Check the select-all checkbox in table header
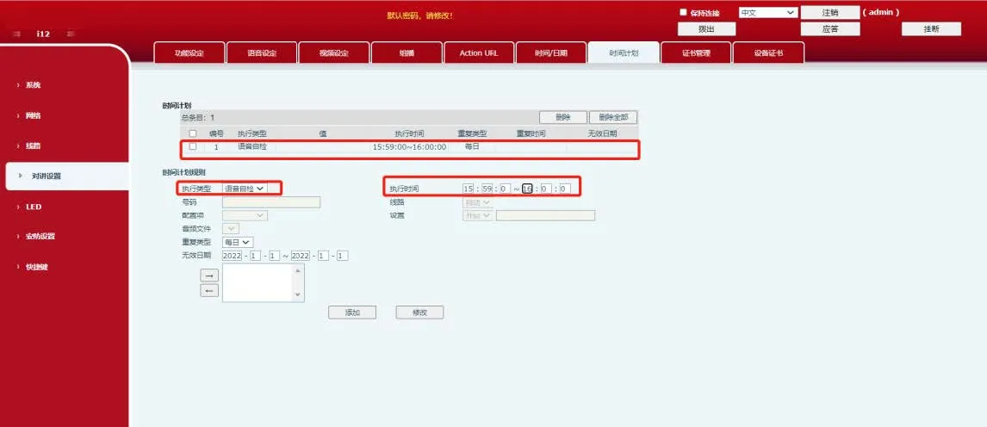The height and width of the screenshot is (427, 987). 193,133
